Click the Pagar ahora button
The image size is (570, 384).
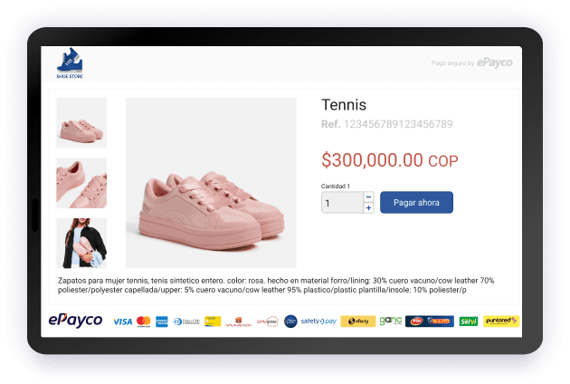pos(416,202)
